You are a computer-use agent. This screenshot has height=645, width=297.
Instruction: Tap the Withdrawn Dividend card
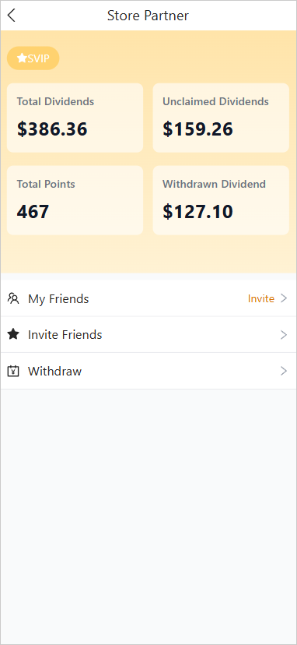(221, 200)
